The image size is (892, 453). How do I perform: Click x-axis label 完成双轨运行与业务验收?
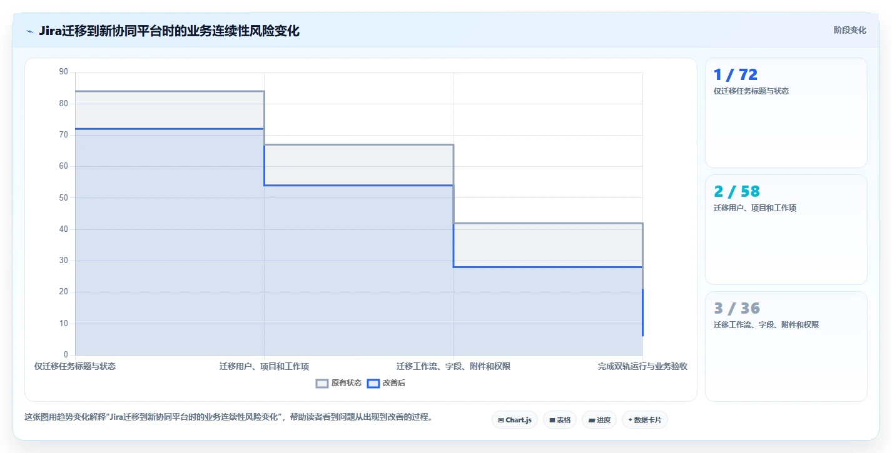pyautogui.click(x=642, y=366)
